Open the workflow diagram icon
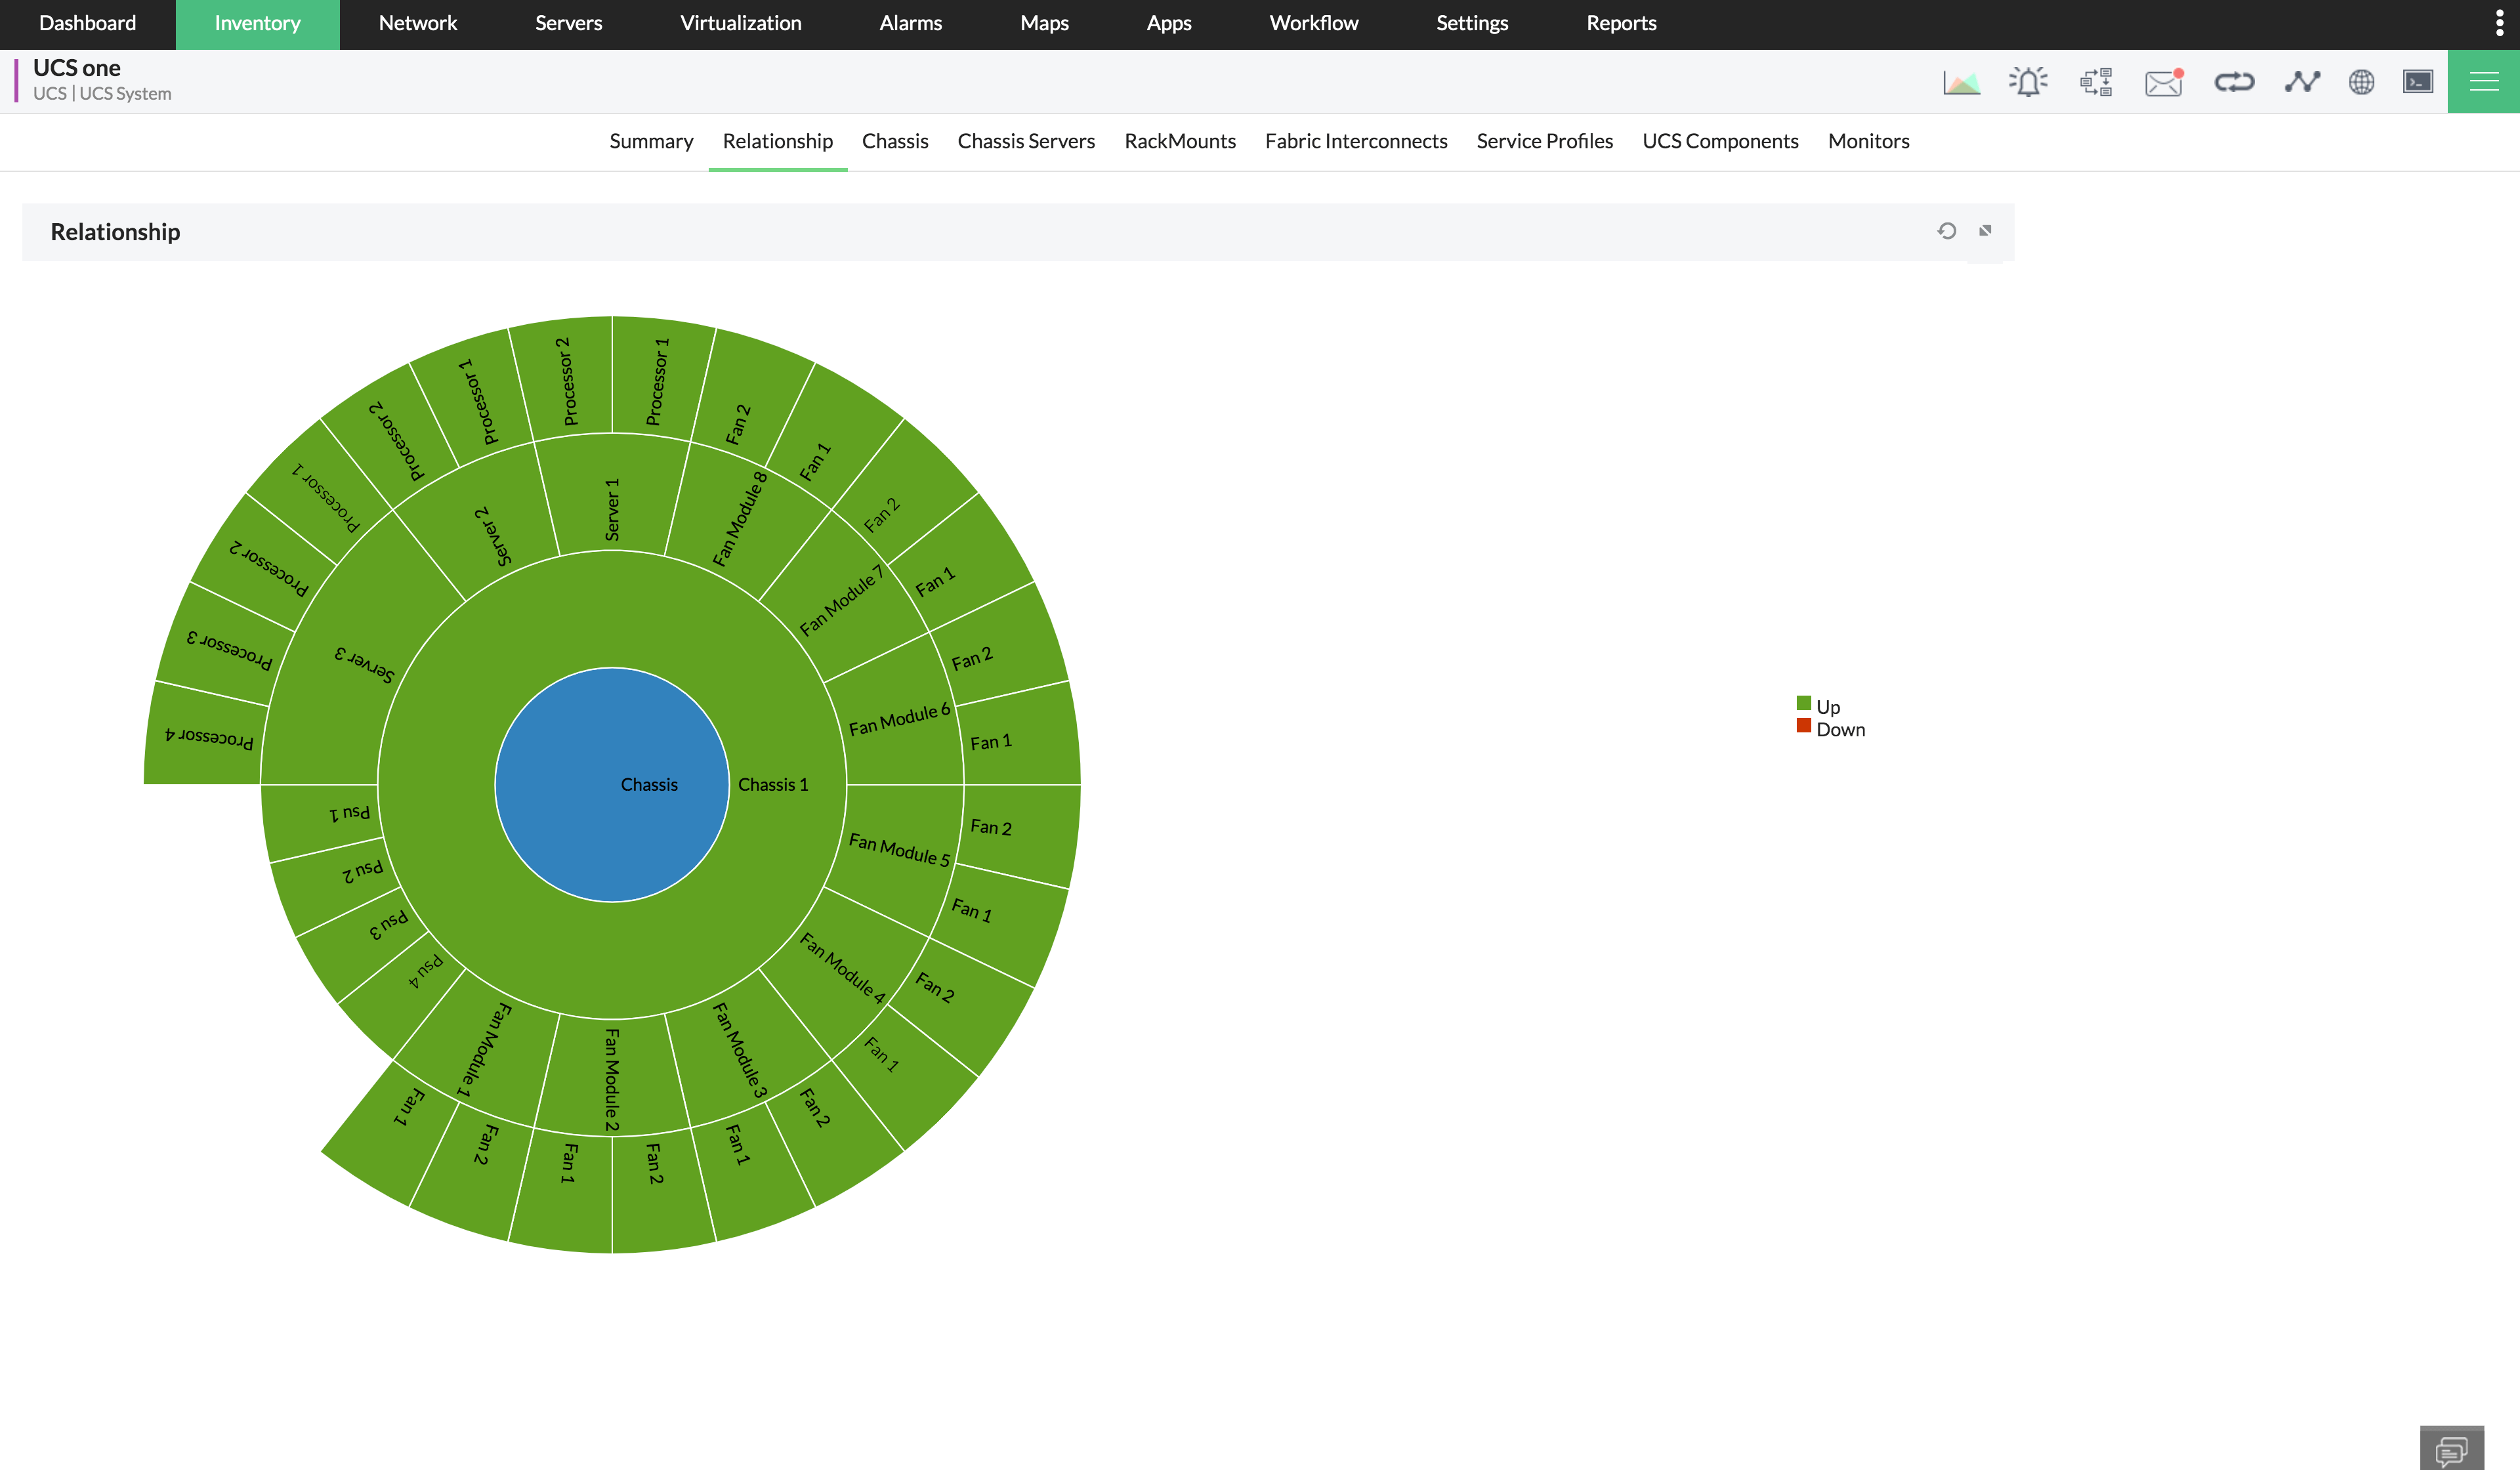2520x1470 pixels. point(2096,82)
